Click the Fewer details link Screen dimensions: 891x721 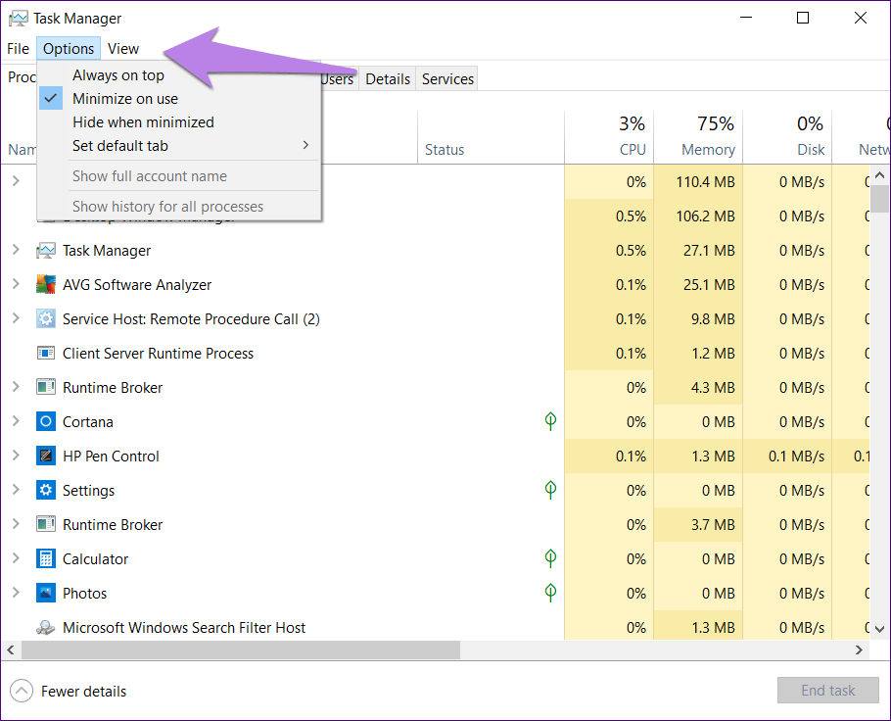pos(83,692)
